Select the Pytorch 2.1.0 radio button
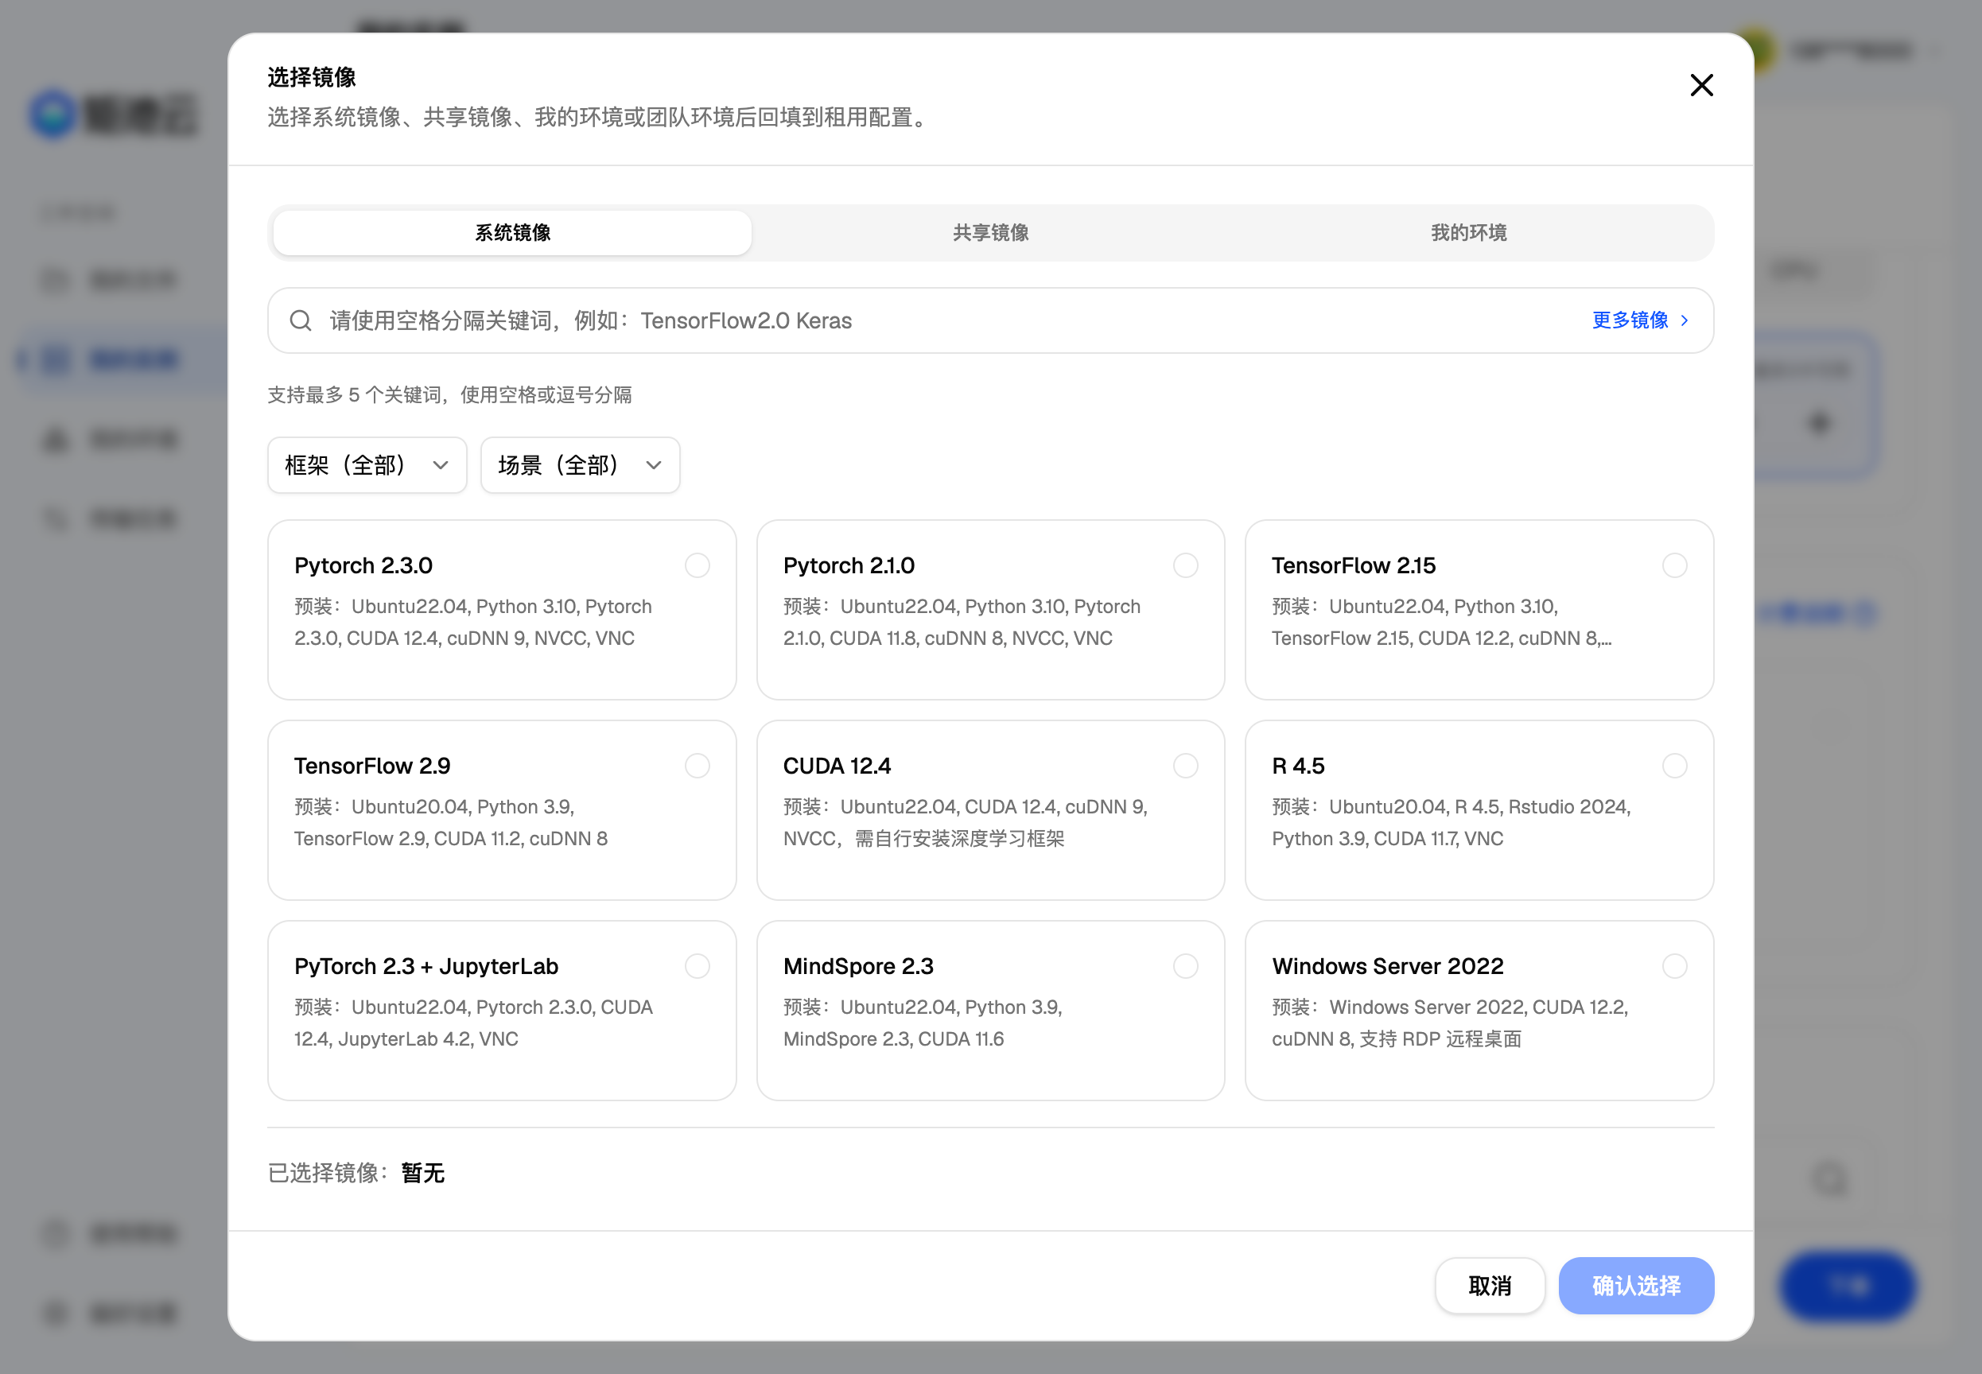The width and height of the screenshot is (1982, 1374). pos(1186,565)
